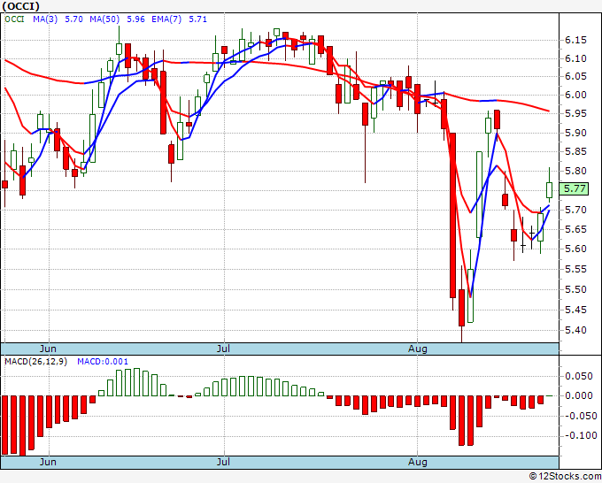Click the EMA(7) legend label

tap(166, 19)
